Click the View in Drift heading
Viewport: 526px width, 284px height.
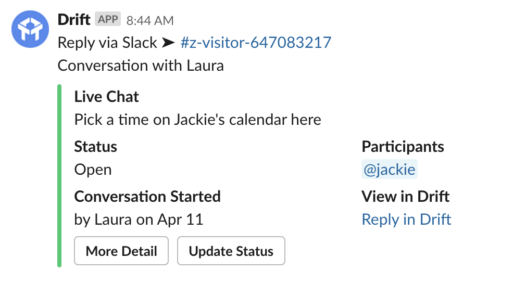[406, 197]
